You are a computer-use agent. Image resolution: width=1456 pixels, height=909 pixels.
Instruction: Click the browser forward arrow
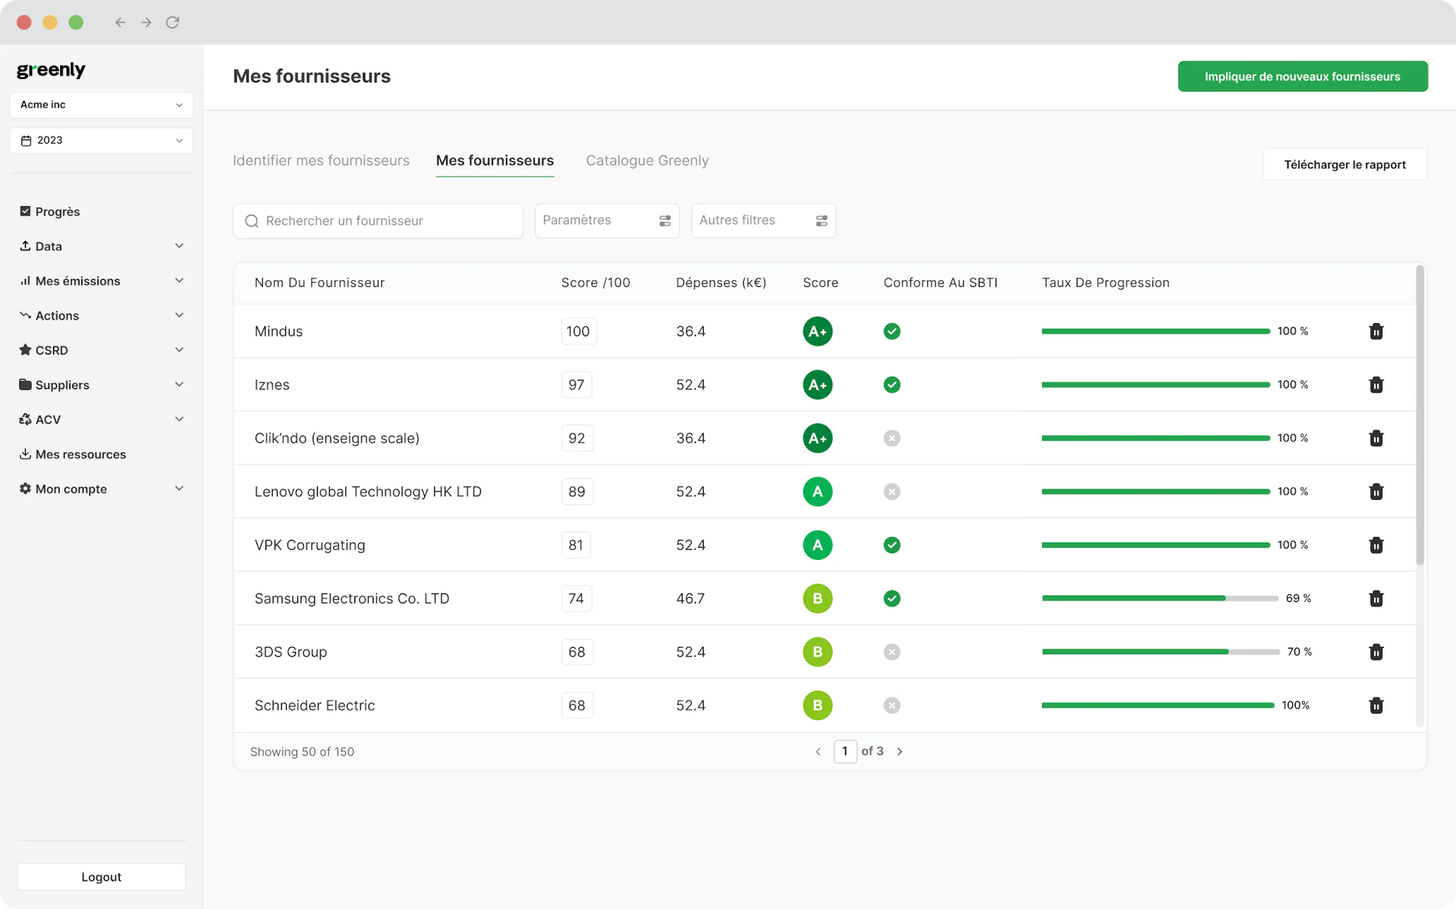pos(146,22)
